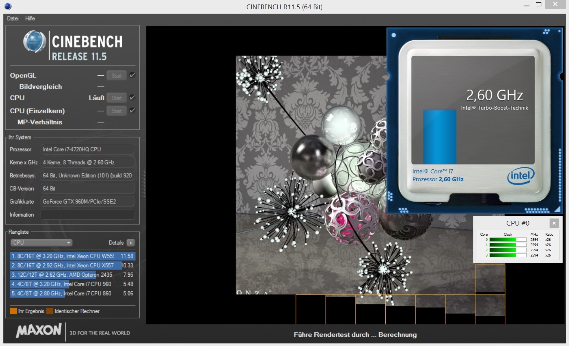This screenshot has width=569, height=346.
Task: Minimize the Cinebench window
Action: [x=527, y=5]
